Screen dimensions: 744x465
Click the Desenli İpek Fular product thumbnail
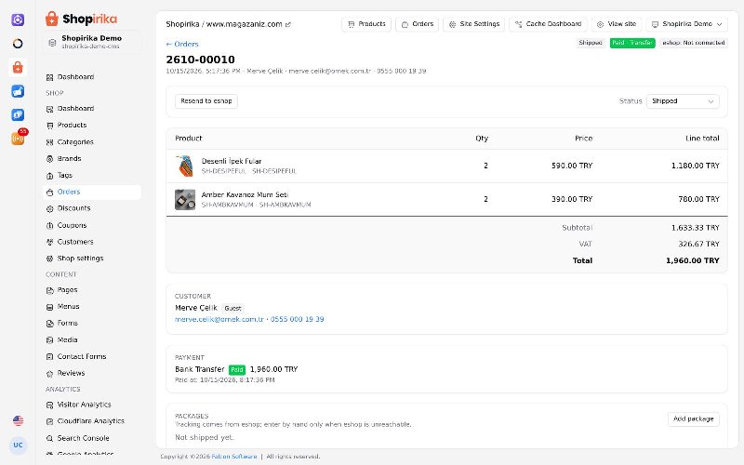[184, 166]
